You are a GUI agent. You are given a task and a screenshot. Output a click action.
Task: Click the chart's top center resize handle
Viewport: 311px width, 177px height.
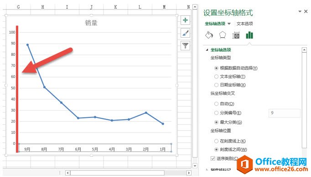(x=92, y=15)
